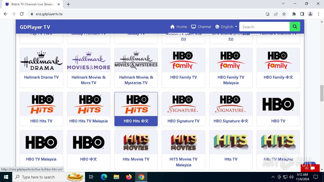
Task: Open the Home navigation link
Action: click(x=179, y=27)
